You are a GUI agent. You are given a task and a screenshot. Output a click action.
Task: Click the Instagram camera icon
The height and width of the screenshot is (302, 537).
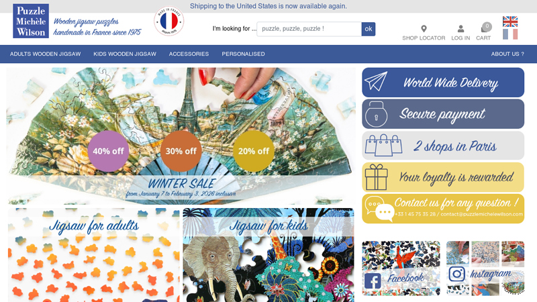pyautogui.click(x=457, y=274)
